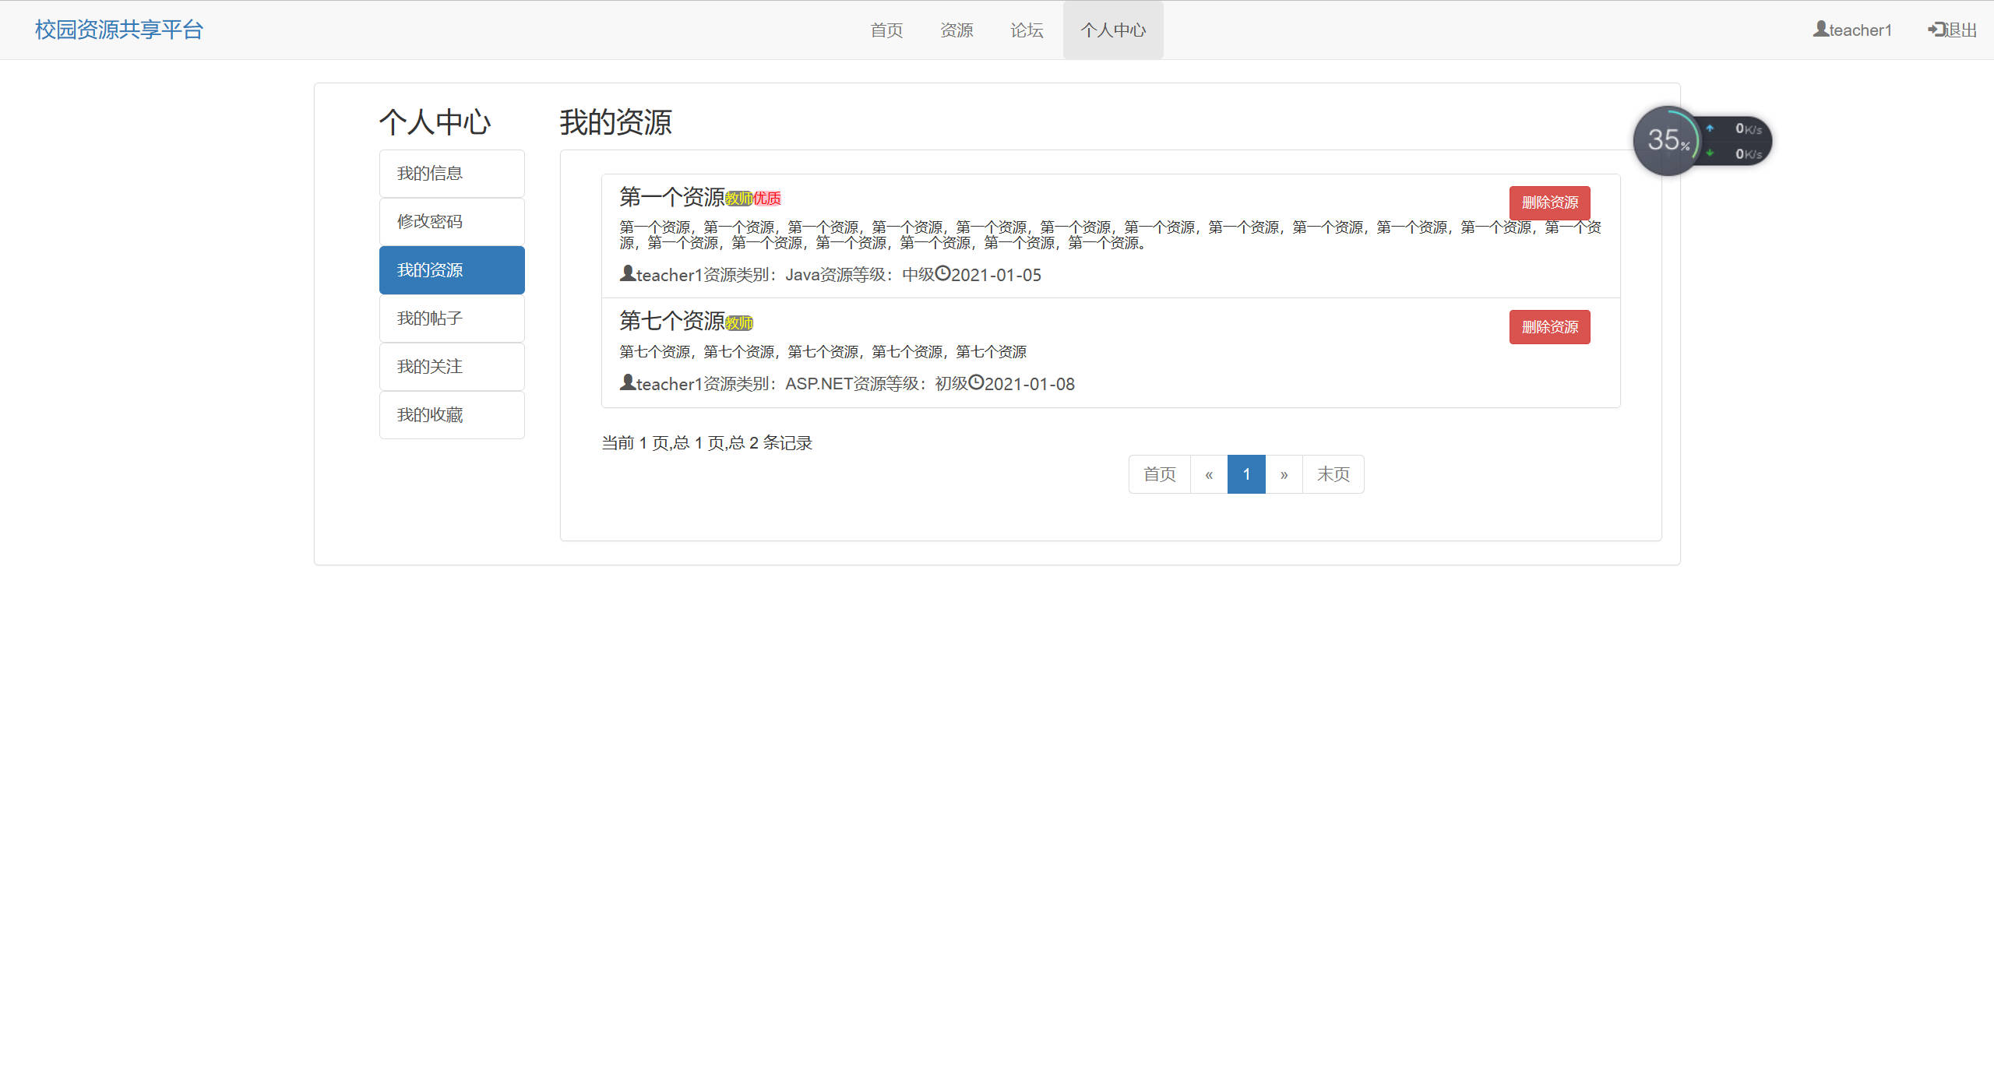Switch to the 资源 section
The width and height of the screenshot is (1994, 1070).
pyautogui.click(x=956, y=30)
